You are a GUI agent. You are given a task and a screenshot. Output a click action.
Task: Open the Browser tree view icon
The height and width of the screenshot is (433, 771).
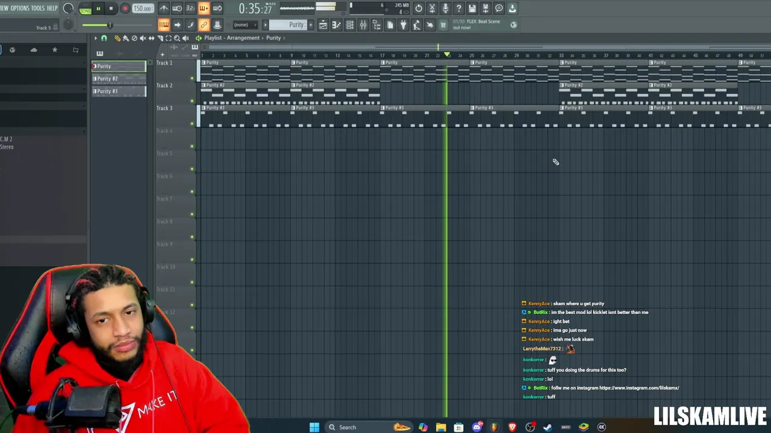[x=376, y=25]
